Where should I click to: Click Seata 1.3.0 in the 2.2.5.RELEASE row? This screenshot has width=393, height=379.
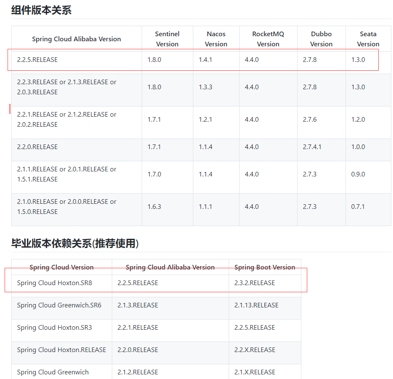[358, 60]
